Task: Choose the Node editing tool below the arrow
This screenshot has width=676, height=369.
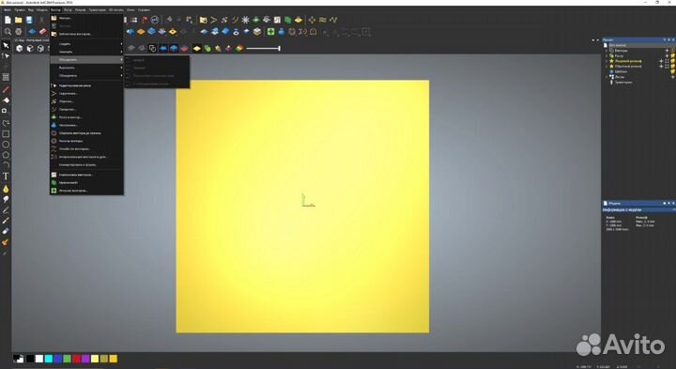Action: tap(6, 56)
